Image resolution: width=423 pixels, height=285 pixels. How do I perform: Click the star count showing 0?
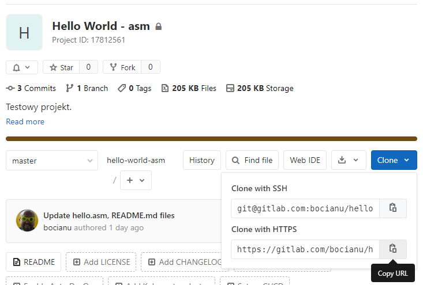click(x=88, y=67)
